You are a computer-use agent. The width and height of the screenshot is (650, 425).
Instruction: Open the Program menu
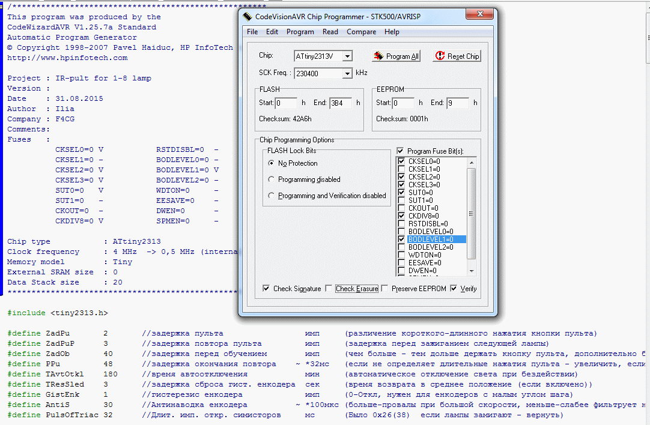tap(300, 32)
